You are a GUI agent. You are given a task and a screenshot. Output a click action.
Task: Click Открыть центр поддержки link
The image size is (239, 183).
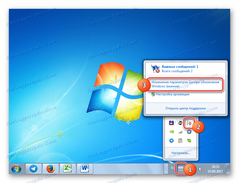coord(186,108)
